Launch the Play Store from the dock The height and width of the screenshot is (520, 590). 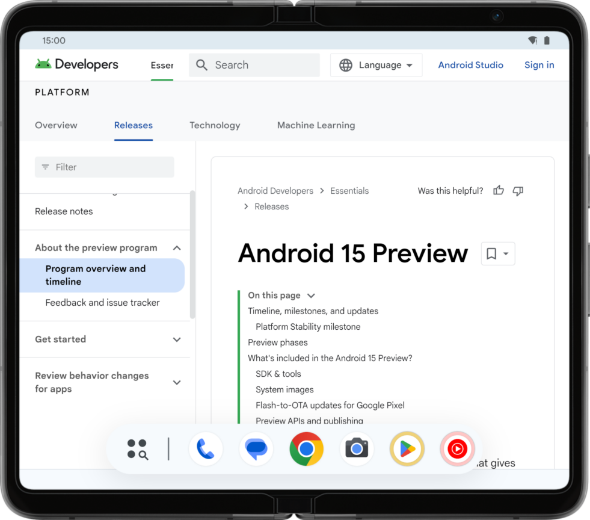(407, 448)
